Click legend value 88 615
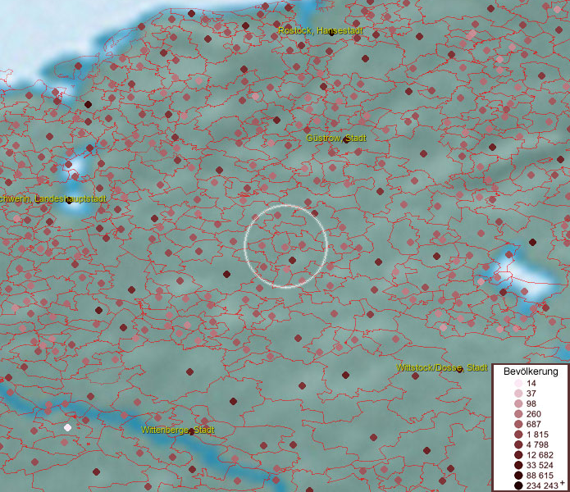The height and width of the screenshot is (492, 570). [540, 476]
